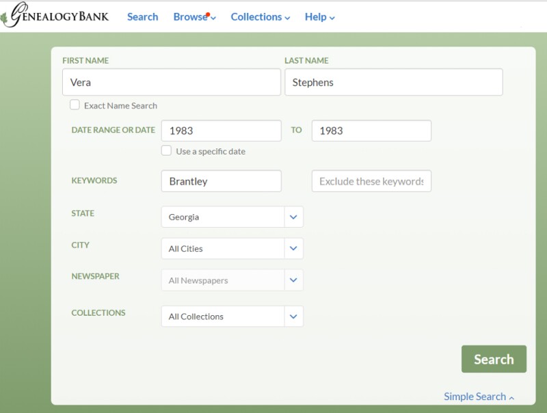The width and height of the screenshot is (547, 413).
Task: Click the KEYWORDS label
Action: [94, 181]
